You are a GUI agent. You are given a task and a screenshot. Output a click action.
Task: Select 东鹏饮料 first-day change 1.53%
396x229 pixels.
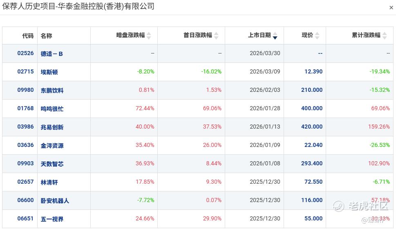click(214, 90)
